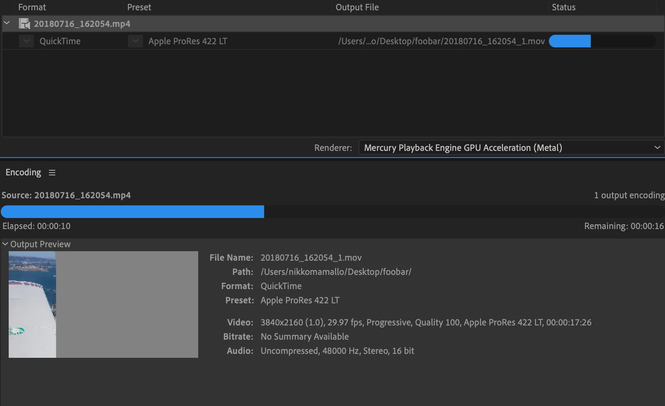Screen dimensions: 665x406
Task: Click the Apple ProRes 422 LT preset link
Action: pos(188,41)
